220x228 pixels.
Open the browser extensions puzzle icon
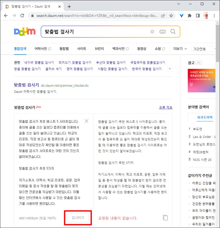coord(189,16)
